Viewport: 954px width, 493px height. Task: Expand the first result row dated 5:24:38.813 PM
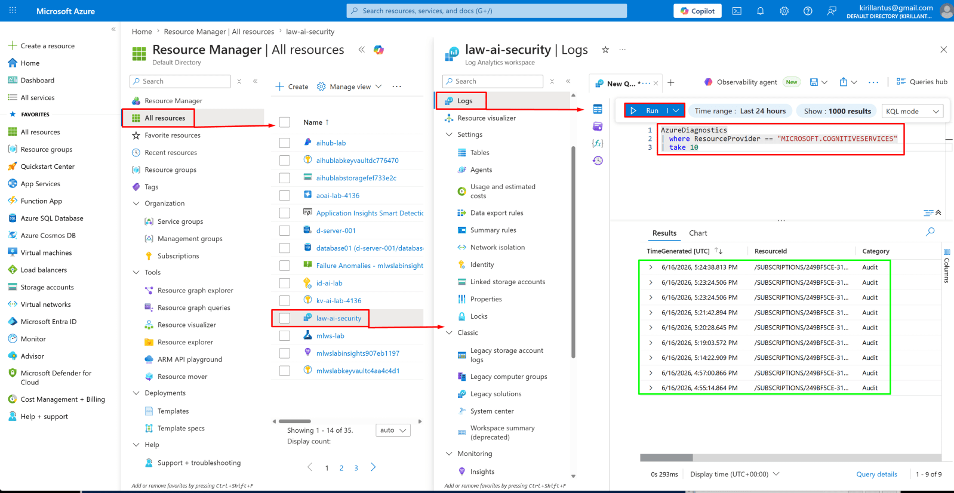coord(651,267)
